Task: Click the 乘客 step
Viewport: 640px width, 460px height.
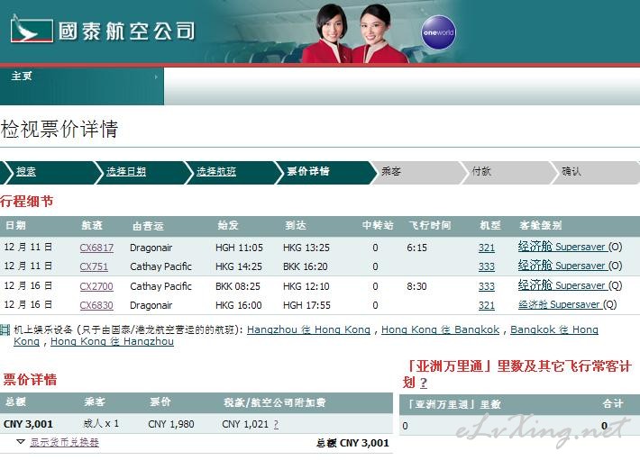Action: tap(391, 172)
